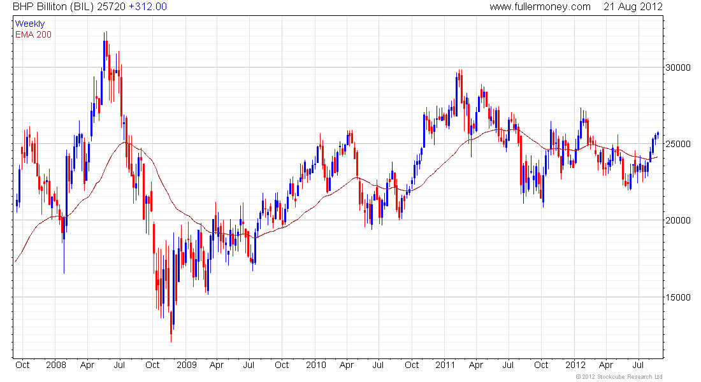Click the Stockcube Research Ltd copyright text
This screenshot has width=701, height=382.
point(619,377)
